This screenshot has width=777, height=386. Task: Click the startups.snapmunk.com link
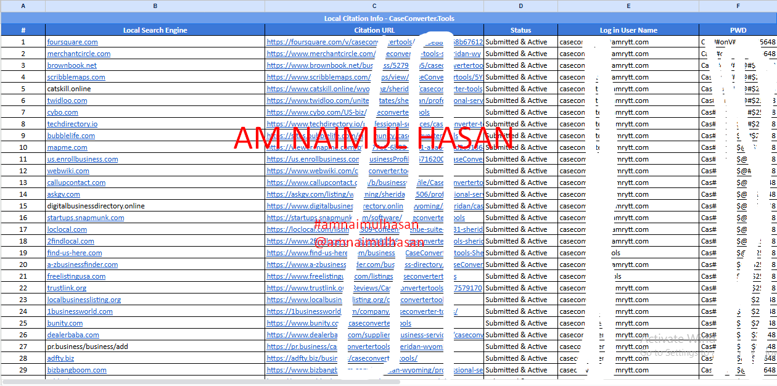[86, 218]
